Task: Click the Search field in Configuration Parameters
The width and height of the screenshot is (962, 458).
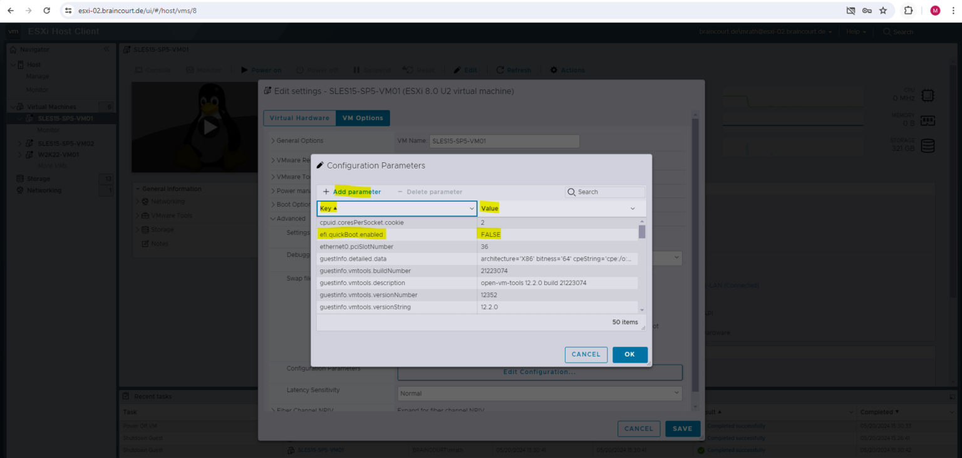Action: [604, 192]
